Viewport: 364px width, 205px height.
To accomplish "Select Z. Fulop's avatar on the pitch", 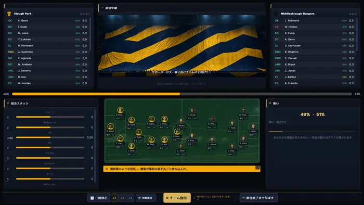I will click(x=232, y=123).
